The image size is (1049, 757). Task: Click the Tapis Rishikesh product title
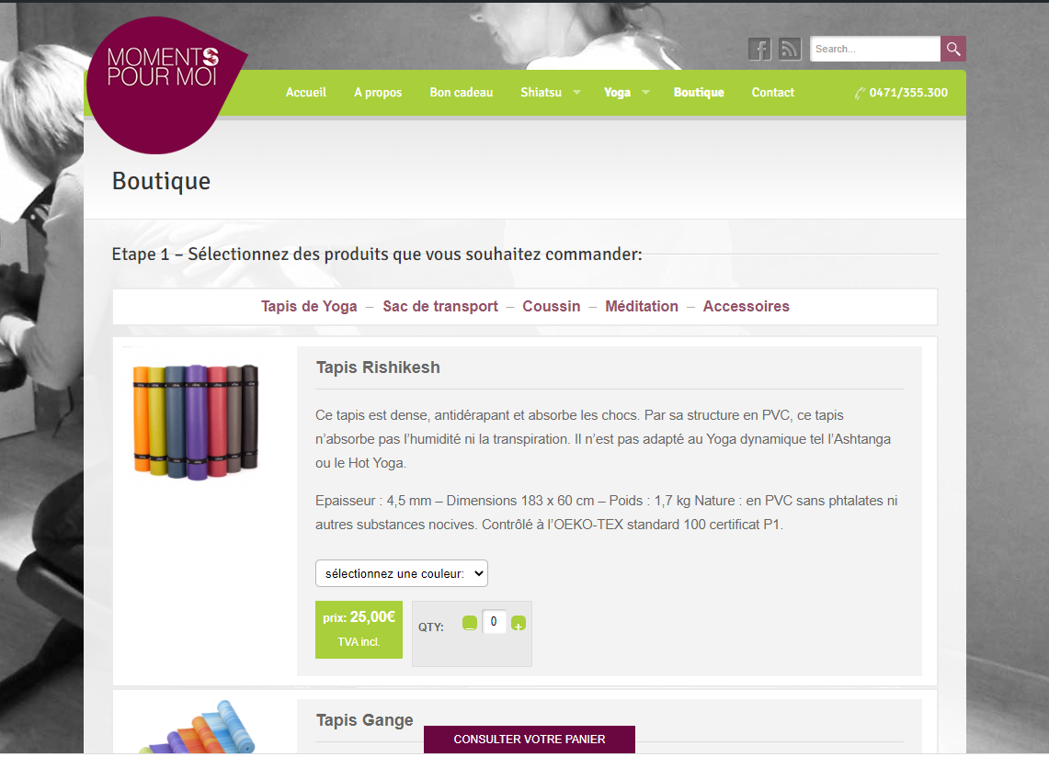click(x=378, y=367)
